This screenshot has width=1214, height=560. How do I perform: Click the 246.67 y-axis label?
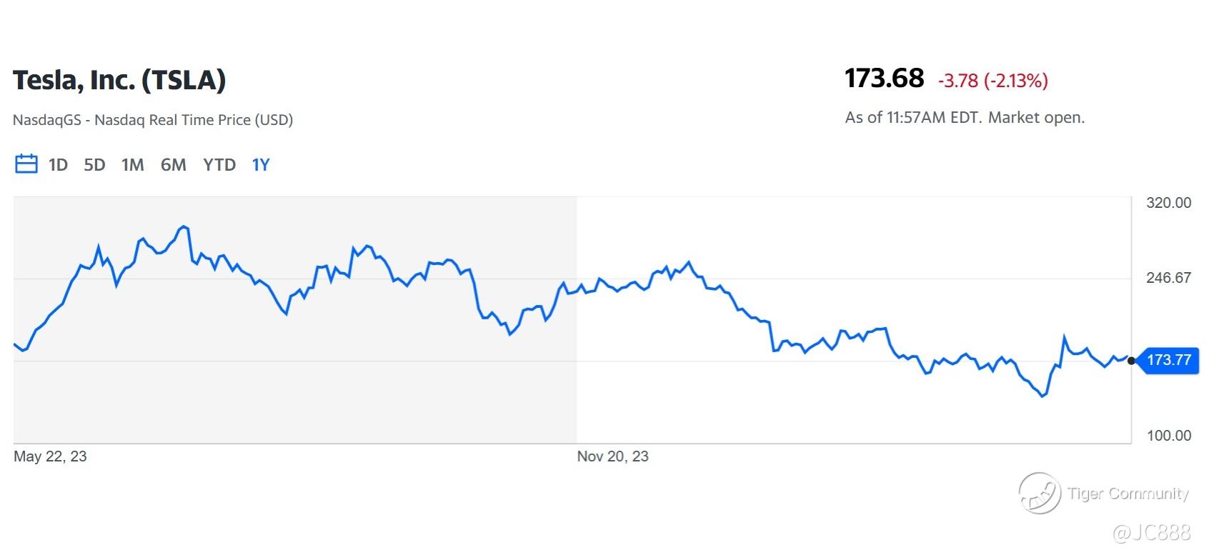point(1168,278)
